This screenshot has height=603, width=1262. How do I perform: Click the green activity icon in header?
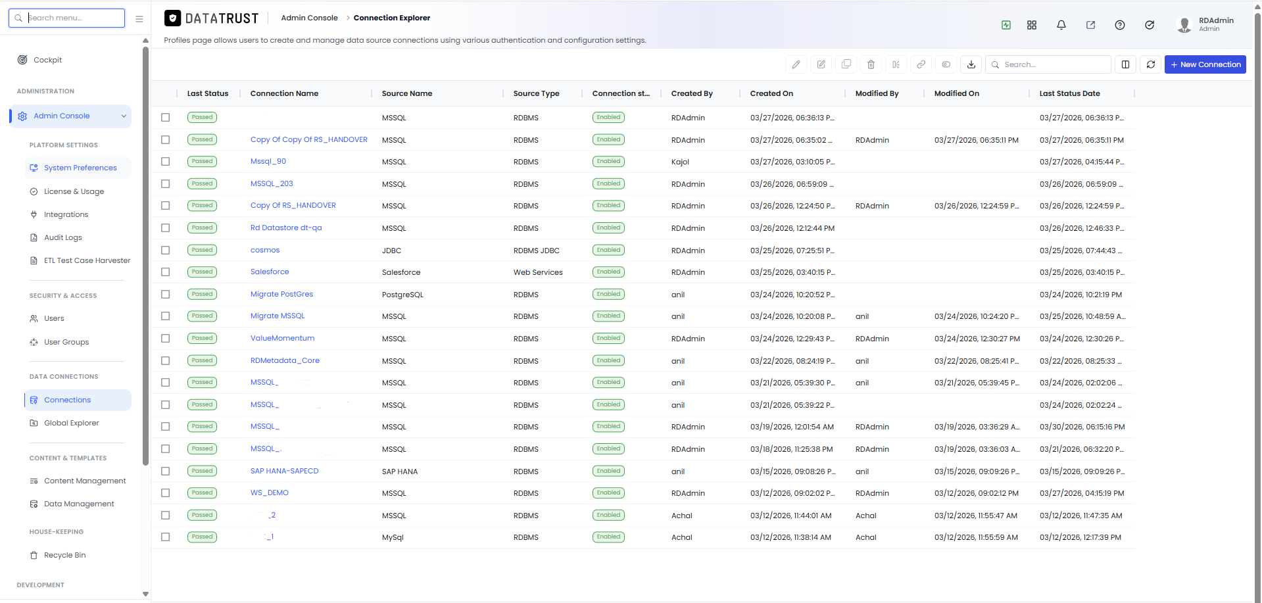(1006, 25)
